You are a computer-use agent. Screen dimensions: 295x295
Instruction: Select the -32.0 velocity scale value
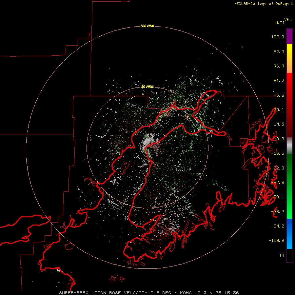point(278,168)
